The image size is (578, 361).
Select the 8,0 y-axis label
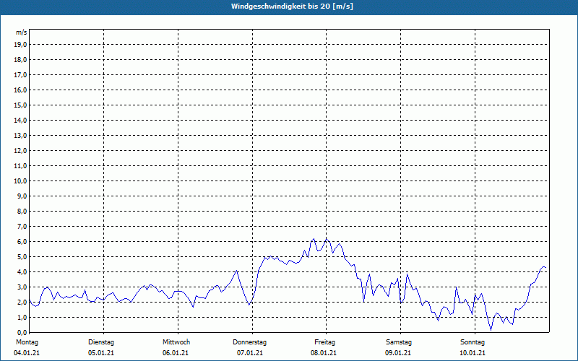[22, 211]
